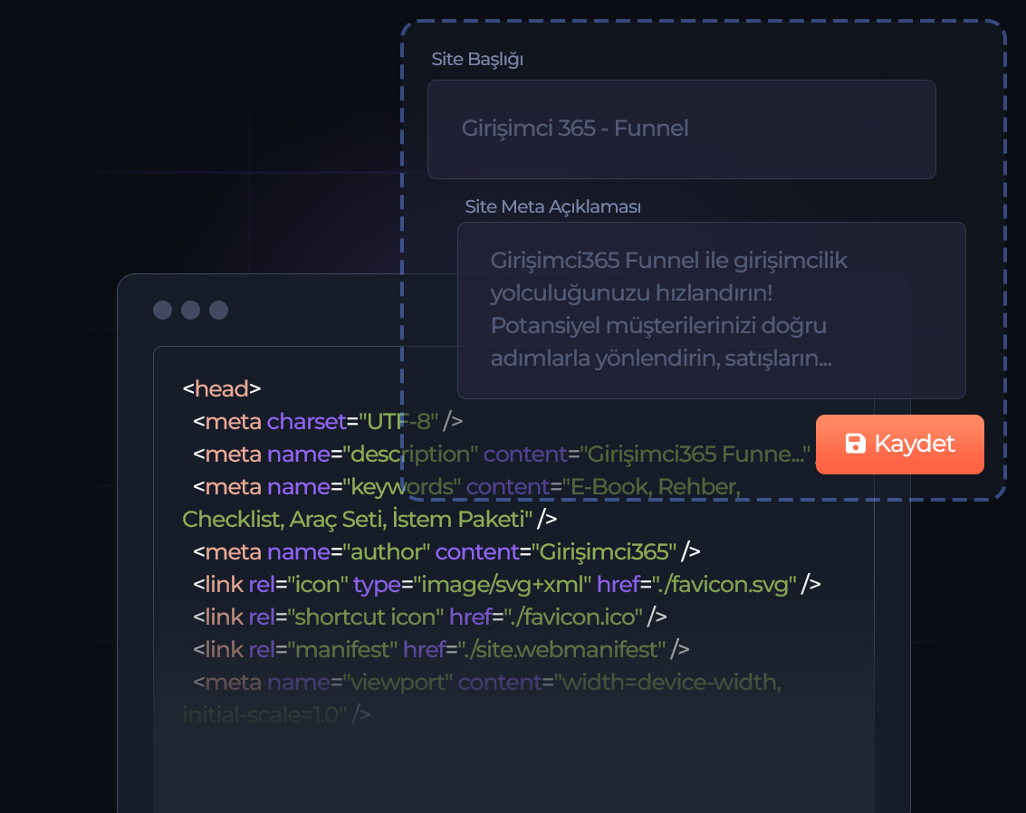This screenshot has width=1026, height=813.
Task: Focus the Site Başlığı input field
Action: tap(681, 129)
